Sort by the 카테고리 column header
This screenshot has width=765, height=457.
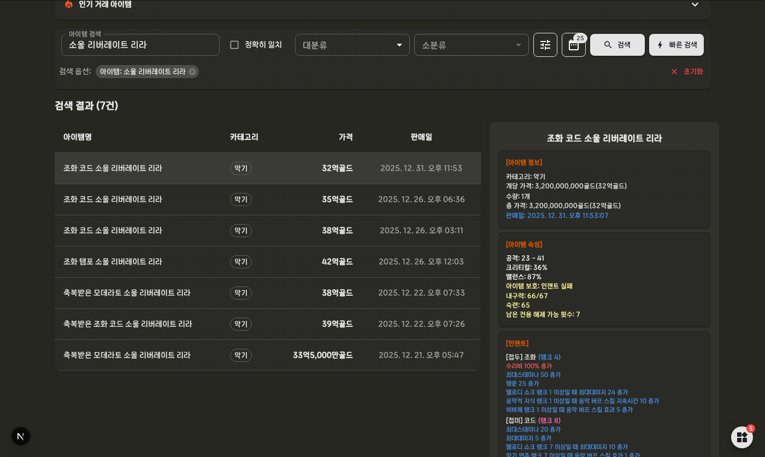tap(244, 137)
